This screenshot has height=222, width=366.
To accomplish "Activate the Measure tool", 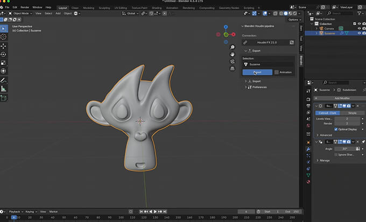I will point(4,89).
